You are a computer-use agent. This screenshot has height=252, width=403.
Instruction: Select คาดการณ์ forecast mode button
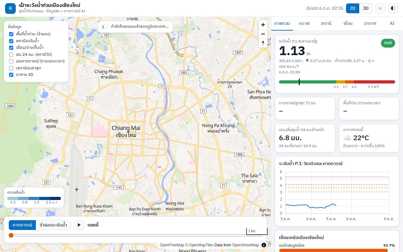click(22, 225)
